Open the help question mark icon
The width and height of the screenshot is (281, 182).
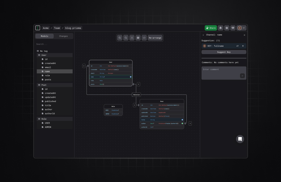[x=227, y=28]
